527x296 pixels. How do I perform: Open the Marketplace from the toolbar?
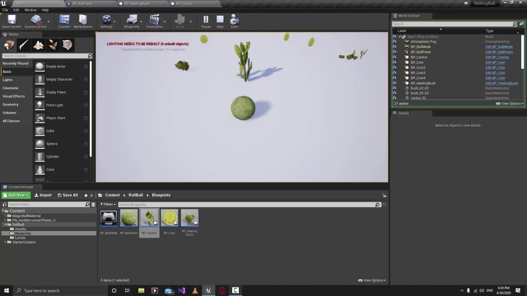click(83, 21)
